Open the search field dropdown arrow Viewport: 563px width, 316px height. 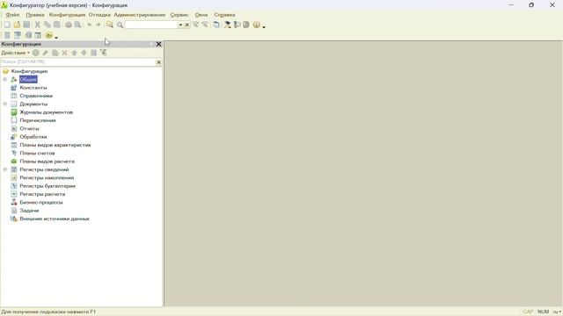pyautogui.click(x=180, y=25)
